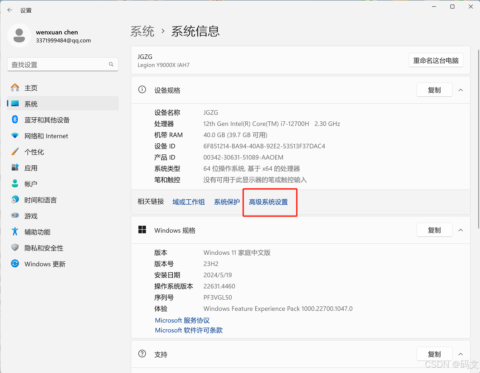Click the Home (主页) house icon

click(x=15, y=88)
